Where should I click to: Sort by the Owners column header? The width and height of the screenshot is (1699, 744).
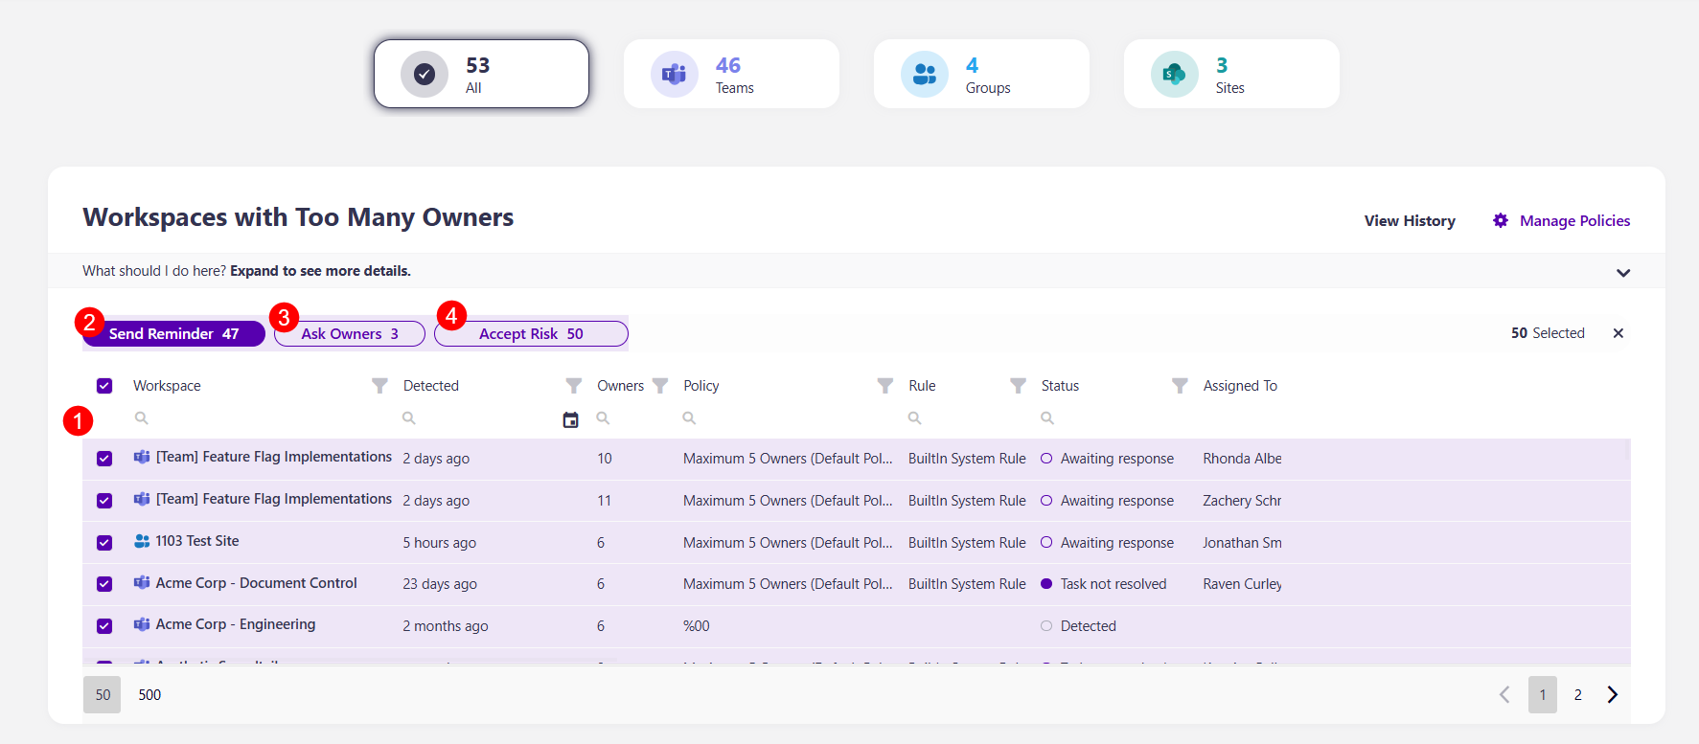pos(620,386)
